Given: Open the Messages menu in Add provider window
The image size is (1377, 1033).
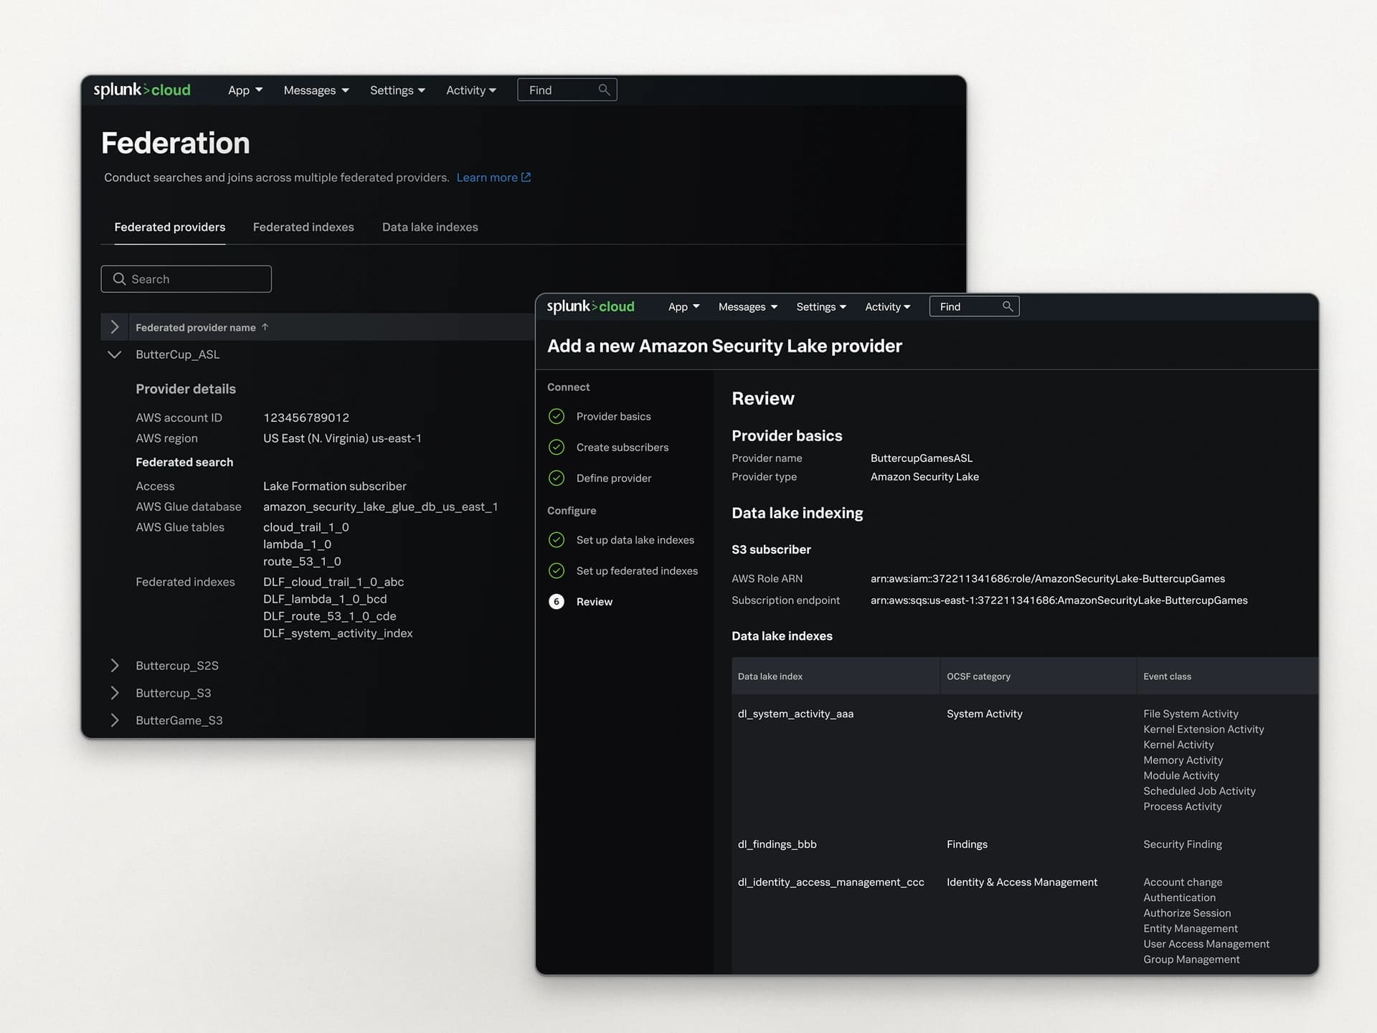Looking at the screenshot, I should (x=748, y=306).
